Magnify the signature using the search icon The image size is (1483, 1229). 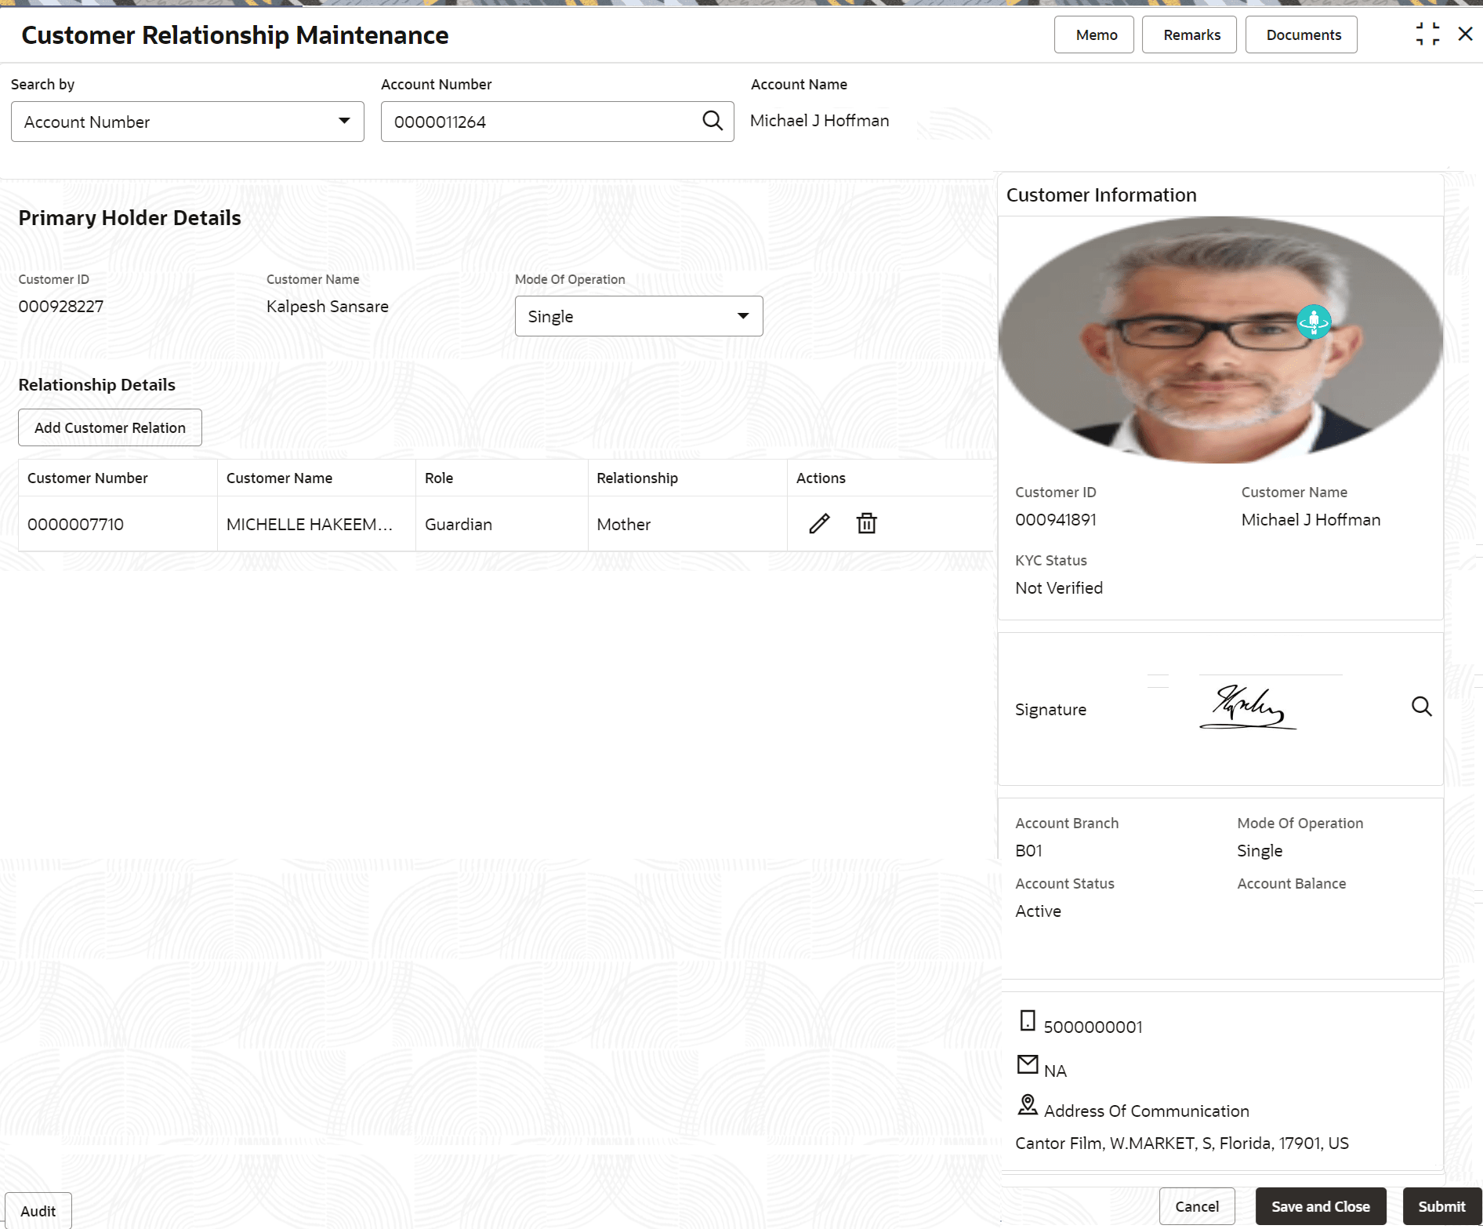pos(1421,707)
